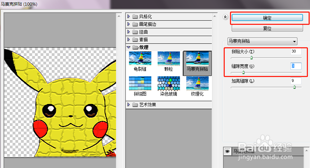Click the filter list scroll-up arrow
The image size is (310, 168).
[215, 16]
